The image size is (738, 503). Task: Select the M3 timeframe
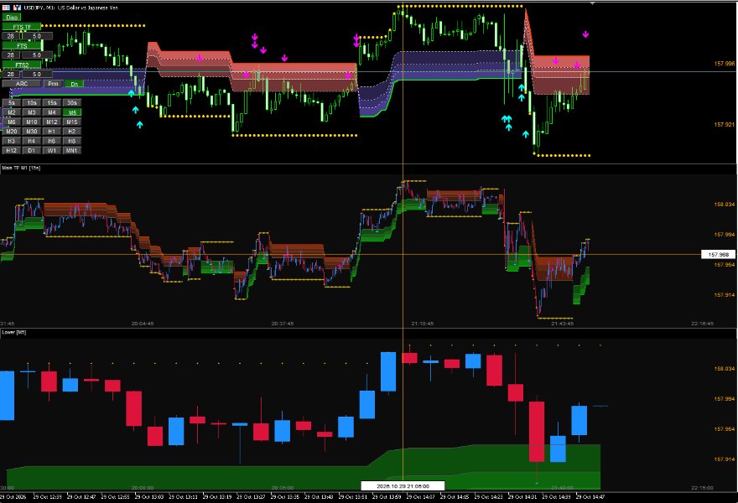click(x=32, y=112)
